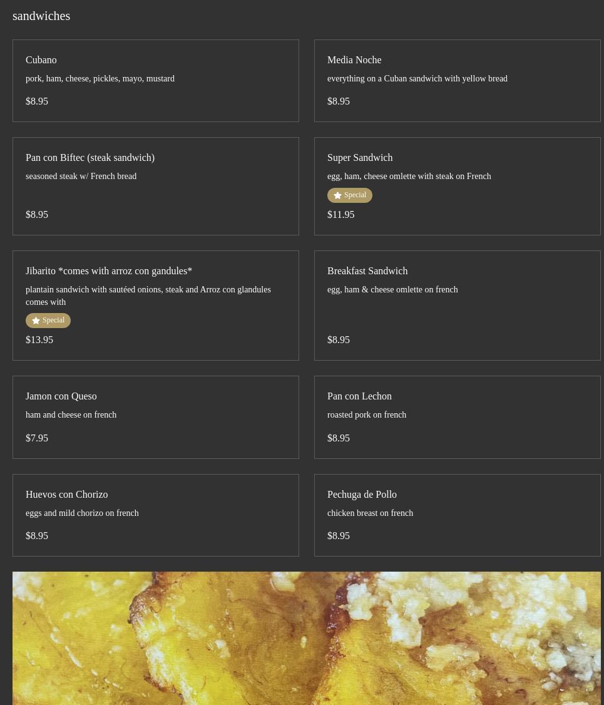Choose the Breakfast Sandwich item
Viewport: 604px width, 705px height.
(x=367, y=271)
